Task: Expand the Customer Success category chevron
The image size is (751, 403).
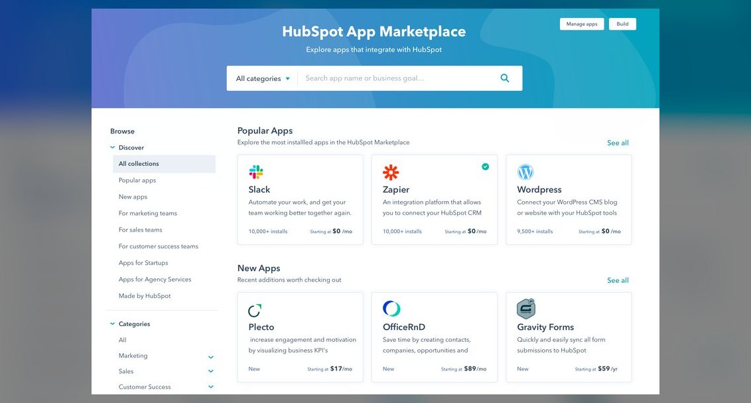Action: coord(211,386)
